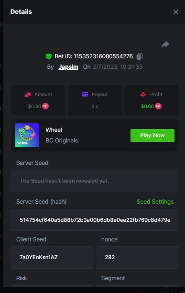Click the BC Originals label
Image resolution: width=185 pixels, height=293 pixels.
[x=62, y=141]
